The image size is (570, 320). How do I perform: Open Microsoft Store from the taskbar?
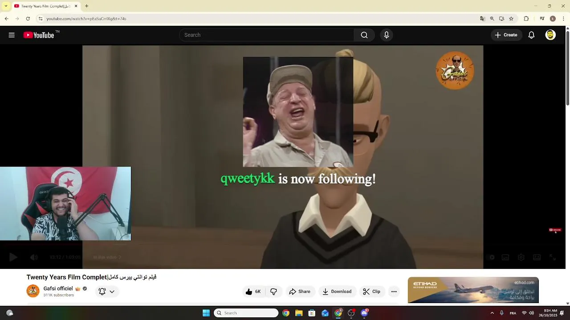click(x=312, y=313)
